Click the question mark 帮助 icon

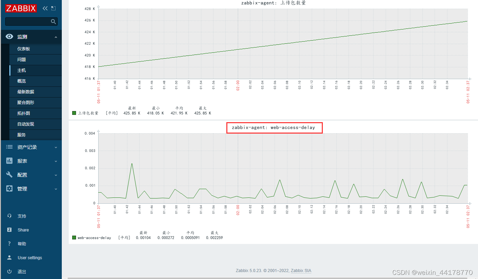point(9,244)
